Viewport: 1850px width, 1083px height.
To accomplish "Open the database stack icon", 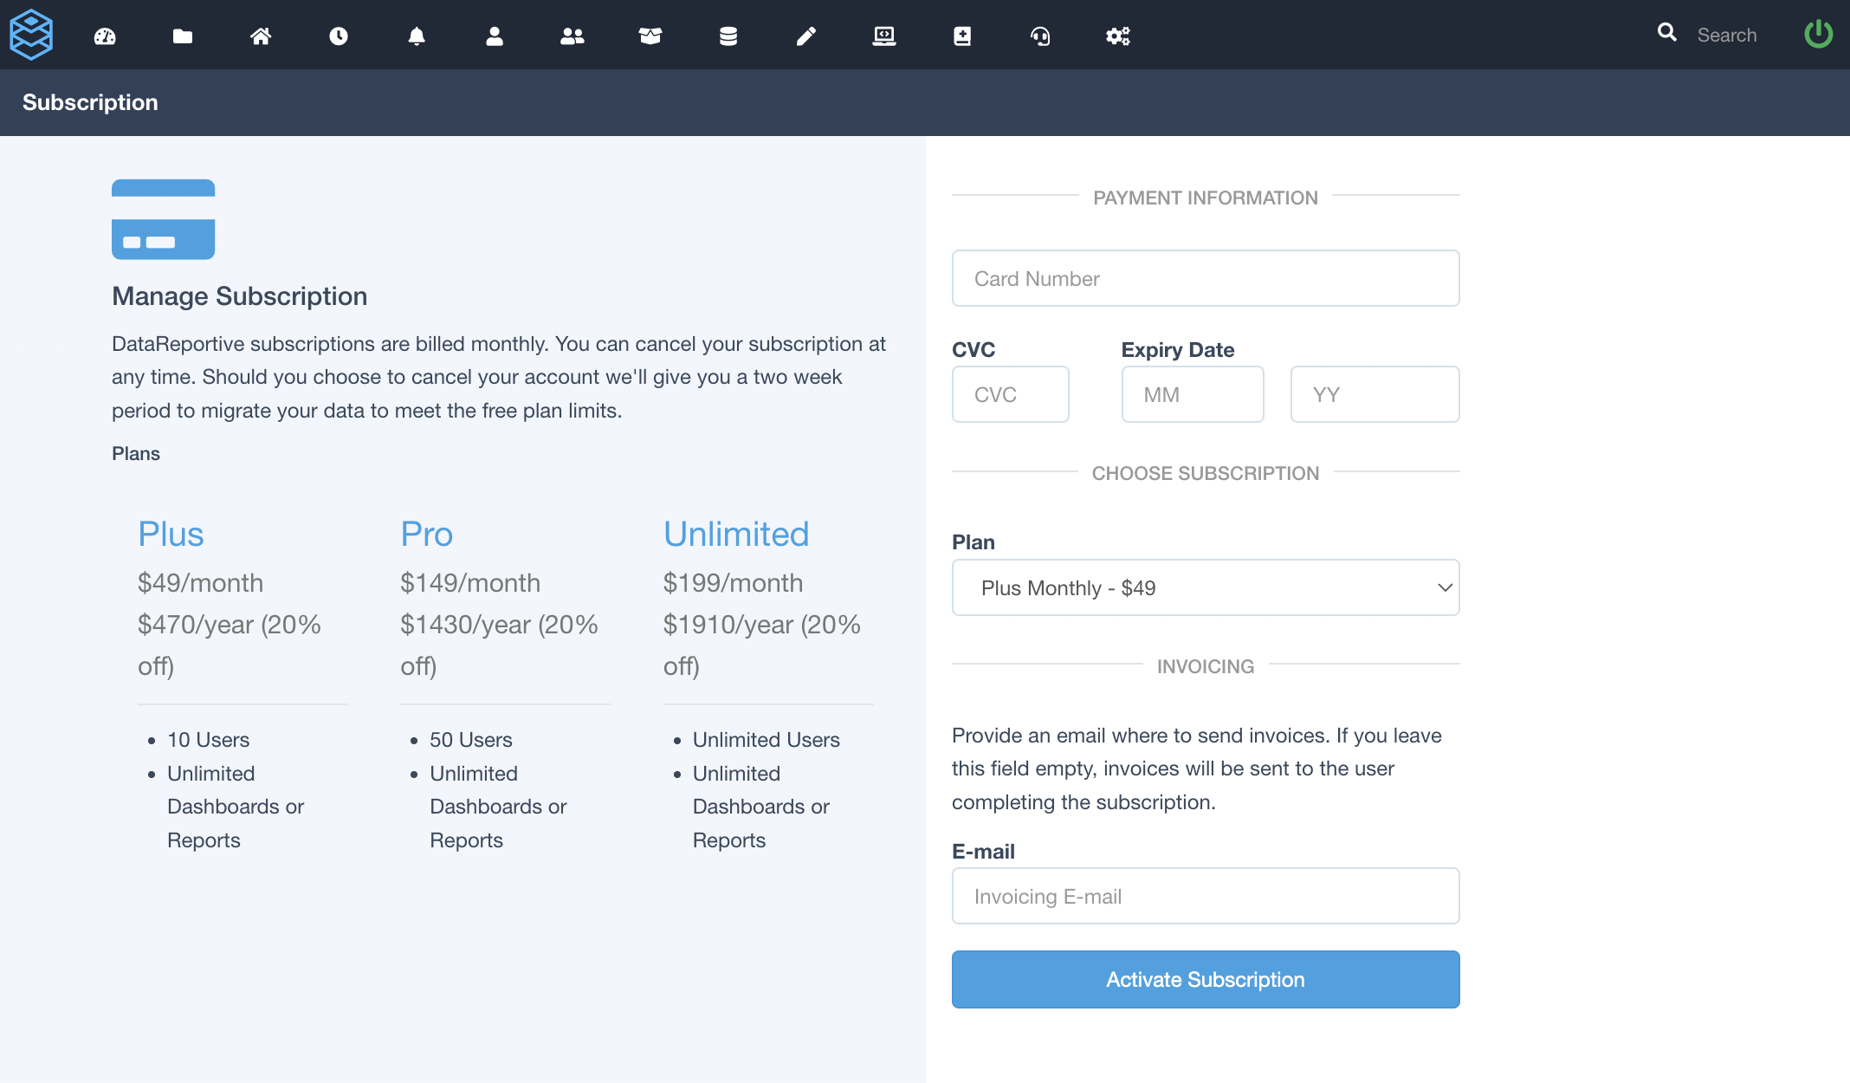I will pyautogui.click(x=728, y=36).
